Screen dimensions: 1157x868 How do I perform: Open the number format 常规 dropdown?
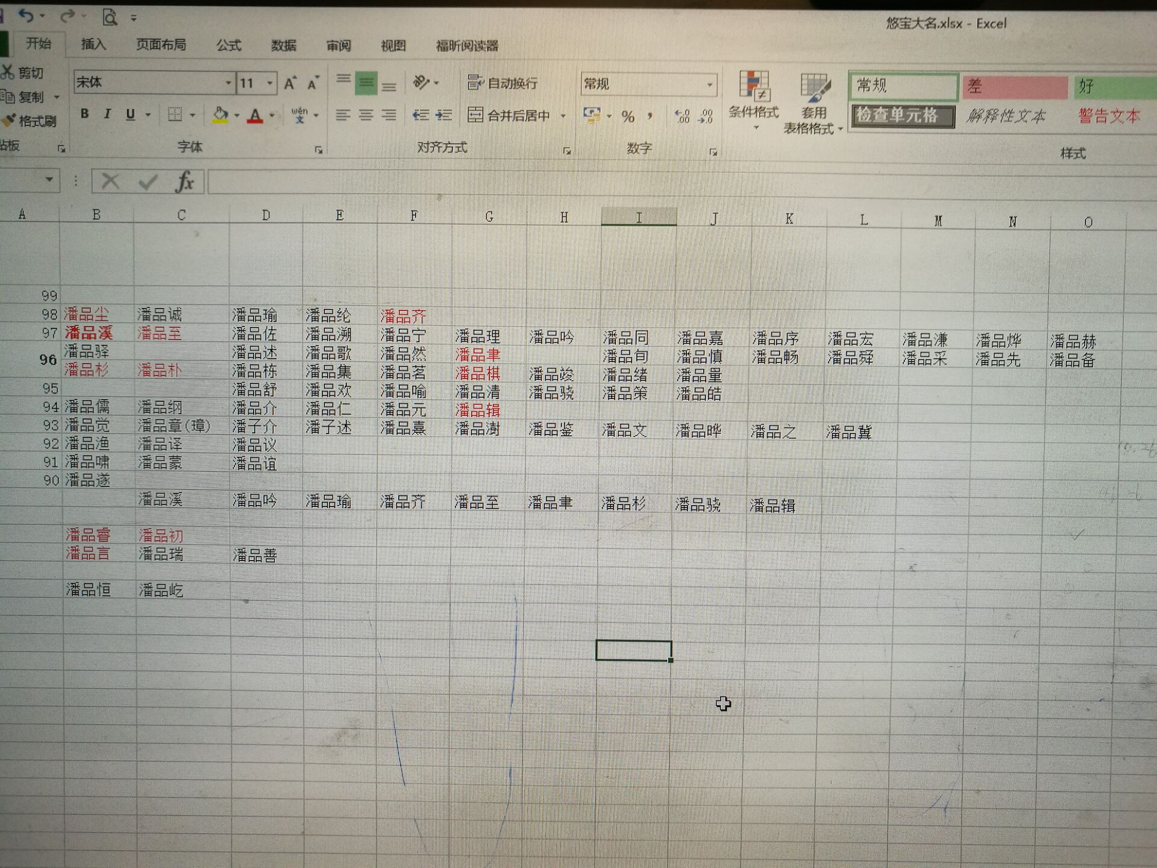point(710,84)
